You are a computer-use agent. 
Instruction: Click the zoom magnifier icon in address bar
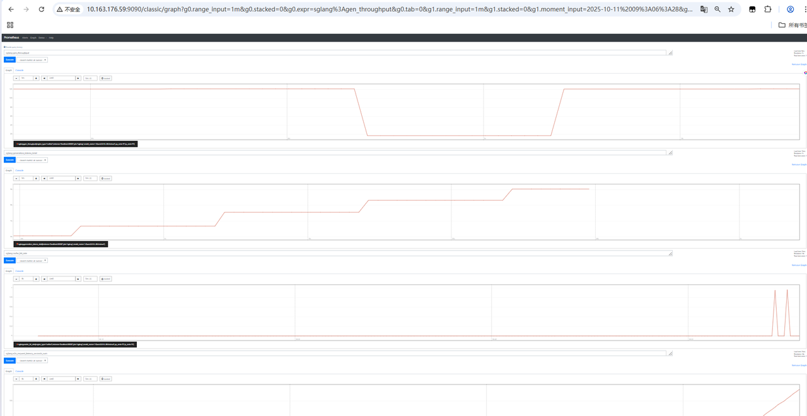coord(717,9)
